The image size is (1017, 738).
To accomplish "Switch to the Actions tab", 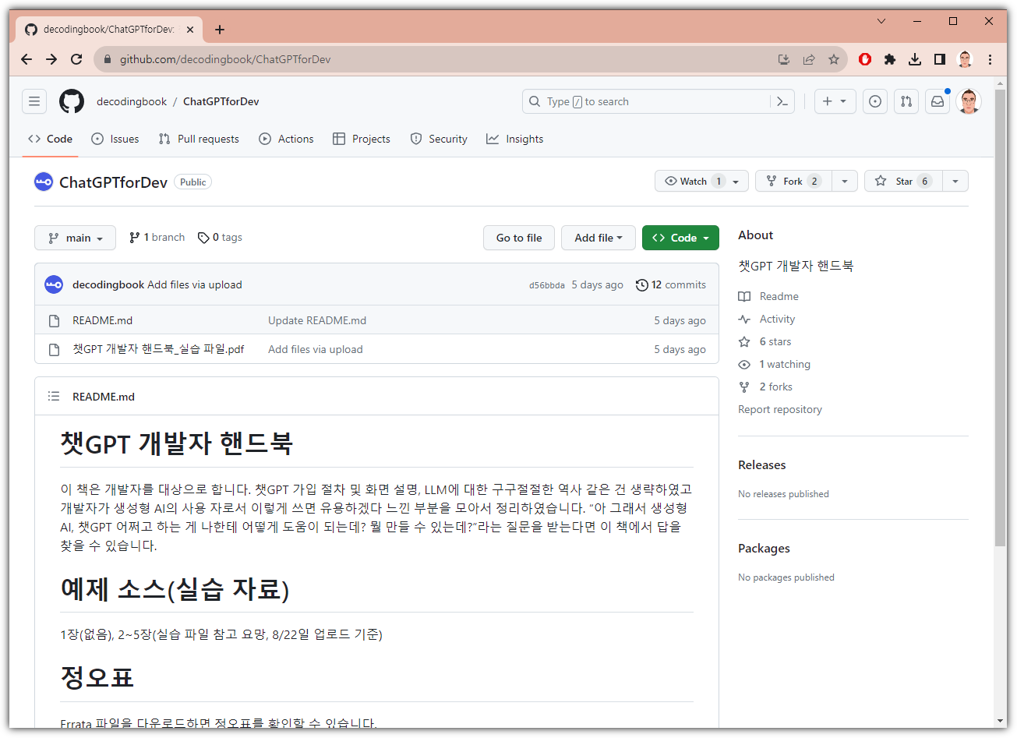I will click(286, 139).
